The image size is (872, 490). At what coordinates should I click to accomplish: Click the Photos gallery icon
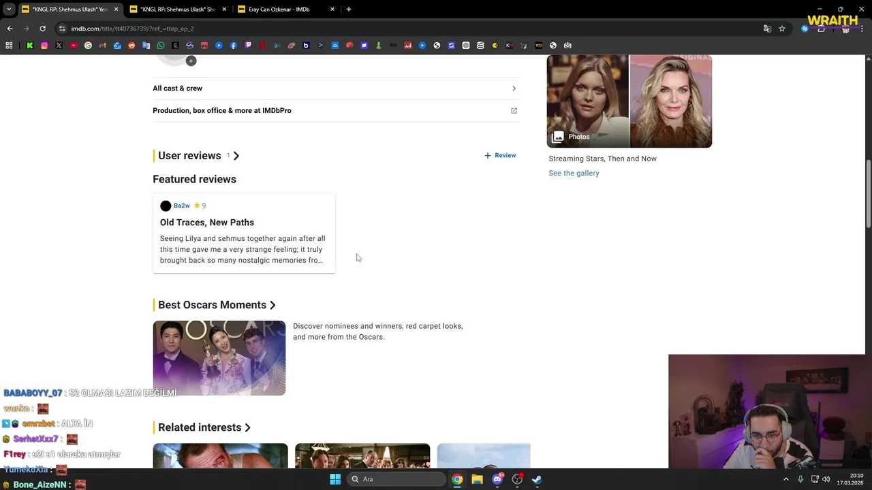558,137
